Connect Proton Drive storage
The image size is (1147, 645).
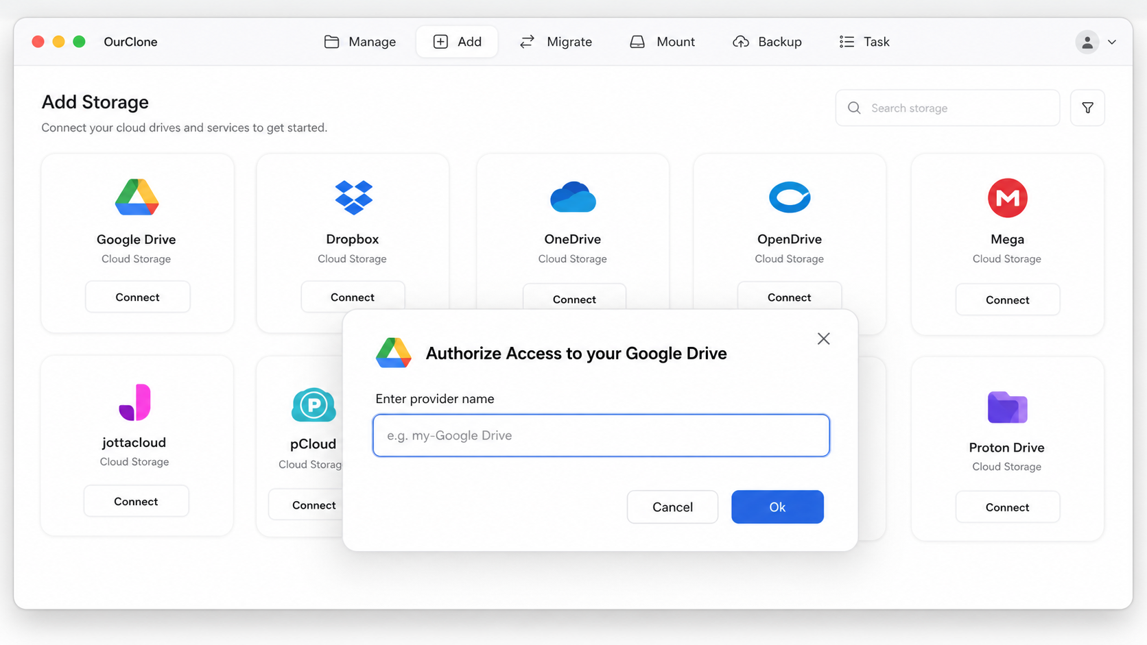[x=1008, y=507]
